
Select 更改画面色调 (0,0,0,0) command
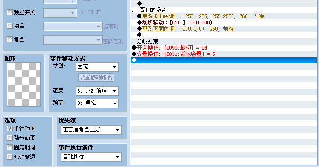pos(223,29)
